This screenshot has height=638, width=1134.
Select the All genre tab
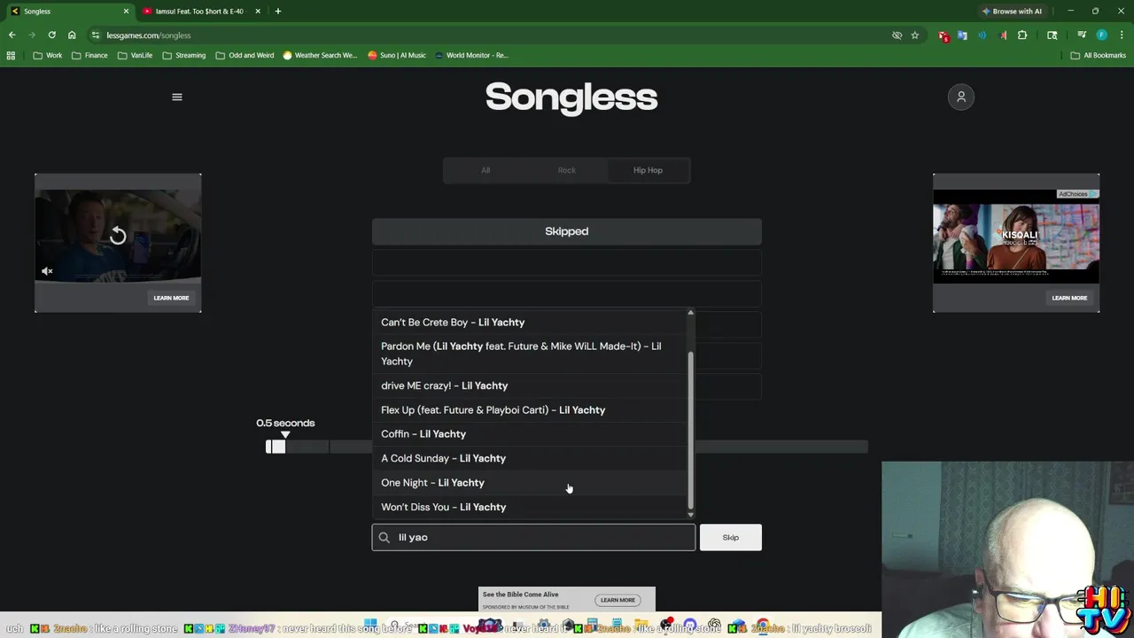point(485,170)
